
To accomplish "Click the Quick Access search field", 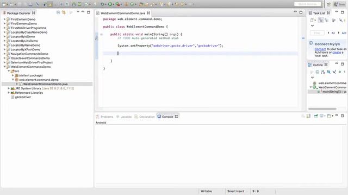I will [308, 4].
